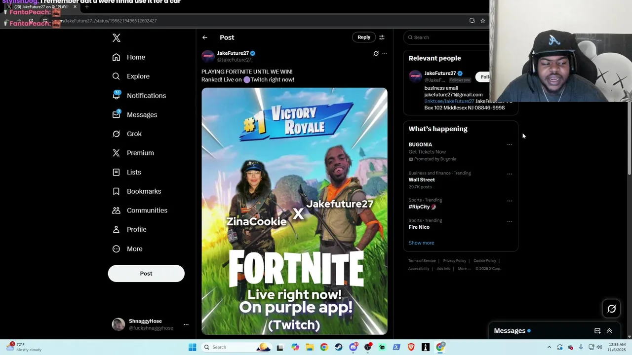Open options for the Fire Nico trend
The height and width of the screenshot is (355, 632).
tap(510, 221)
